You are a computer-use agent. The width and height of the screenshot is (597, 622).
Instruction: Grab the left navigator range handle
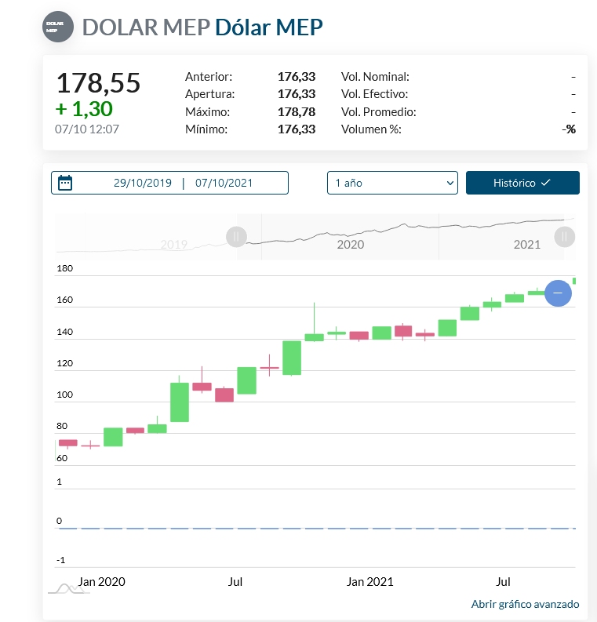[x=236, y=236]
